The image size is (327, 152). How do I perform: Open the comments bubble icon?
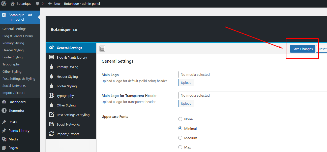[x=38, y=4]
